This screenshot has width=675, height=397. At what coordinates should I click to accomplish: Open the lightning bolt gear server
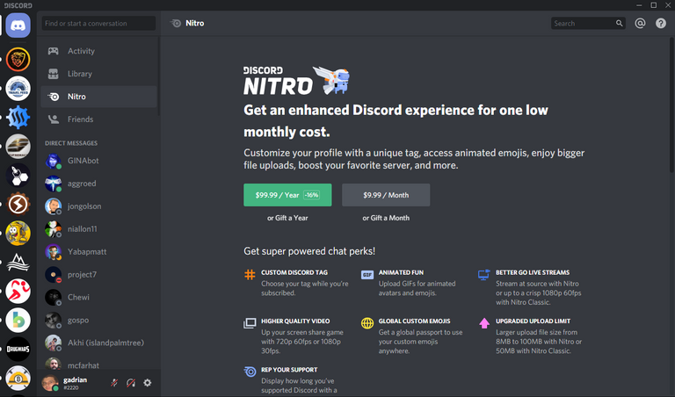(x=18, y=204)
